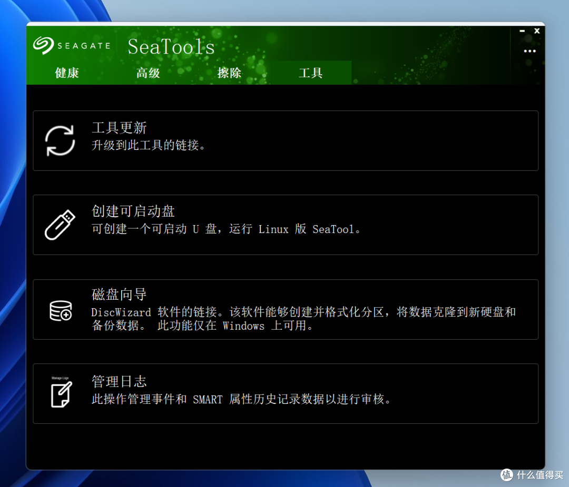The height and width of the screenshot is (487, 569).
Task: Click the USB flash drive icon
Action: [x=60, y=225]
